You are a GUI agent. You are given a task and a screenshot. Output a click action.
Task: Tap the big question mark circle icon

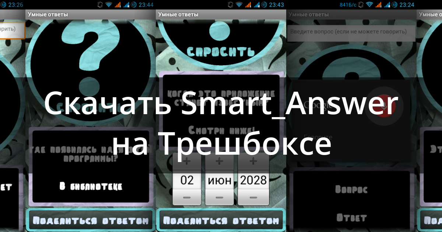tap(91, 72)
